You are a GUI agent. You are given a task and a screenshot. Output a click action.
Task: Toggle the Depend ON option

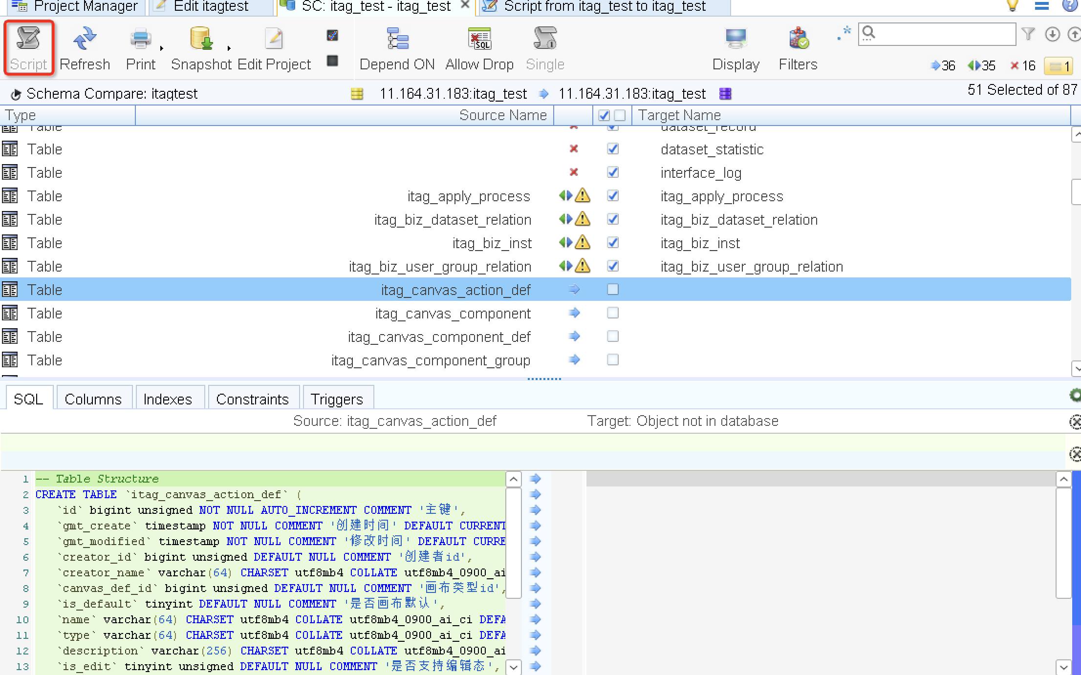(397, 39)
